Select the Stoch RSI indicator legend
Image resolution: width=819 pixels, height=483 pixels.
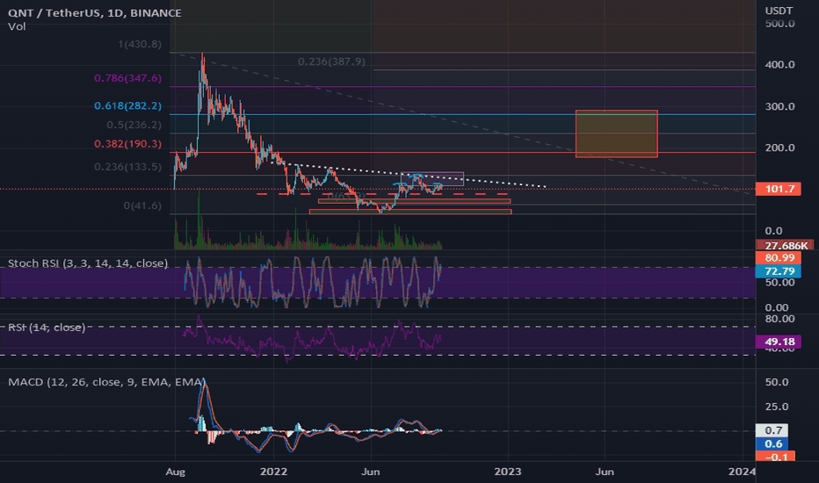88,263
